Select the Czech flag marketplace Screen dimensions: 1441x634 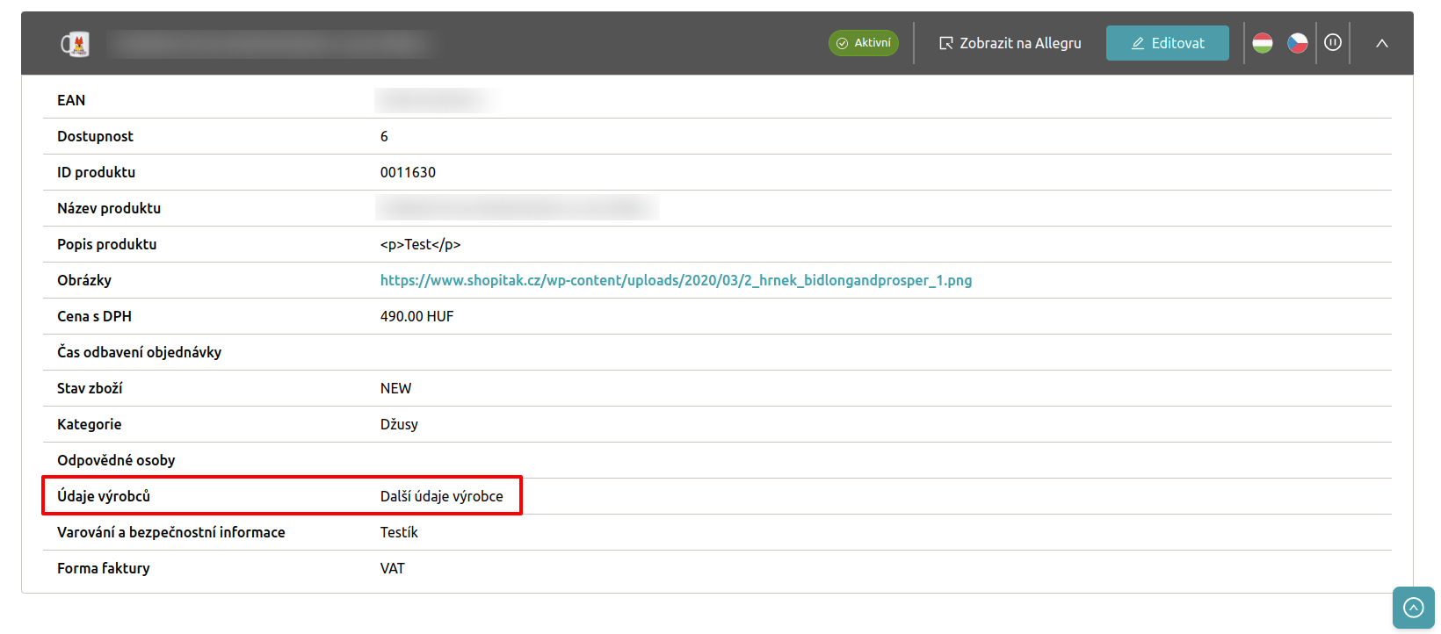(1297, 43)
